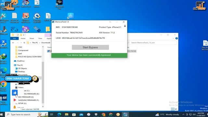The width and height of the screenshot is (208, 117).
Task: Open Internet Download Manager desktop shortcut
Action: coord(4,59)
